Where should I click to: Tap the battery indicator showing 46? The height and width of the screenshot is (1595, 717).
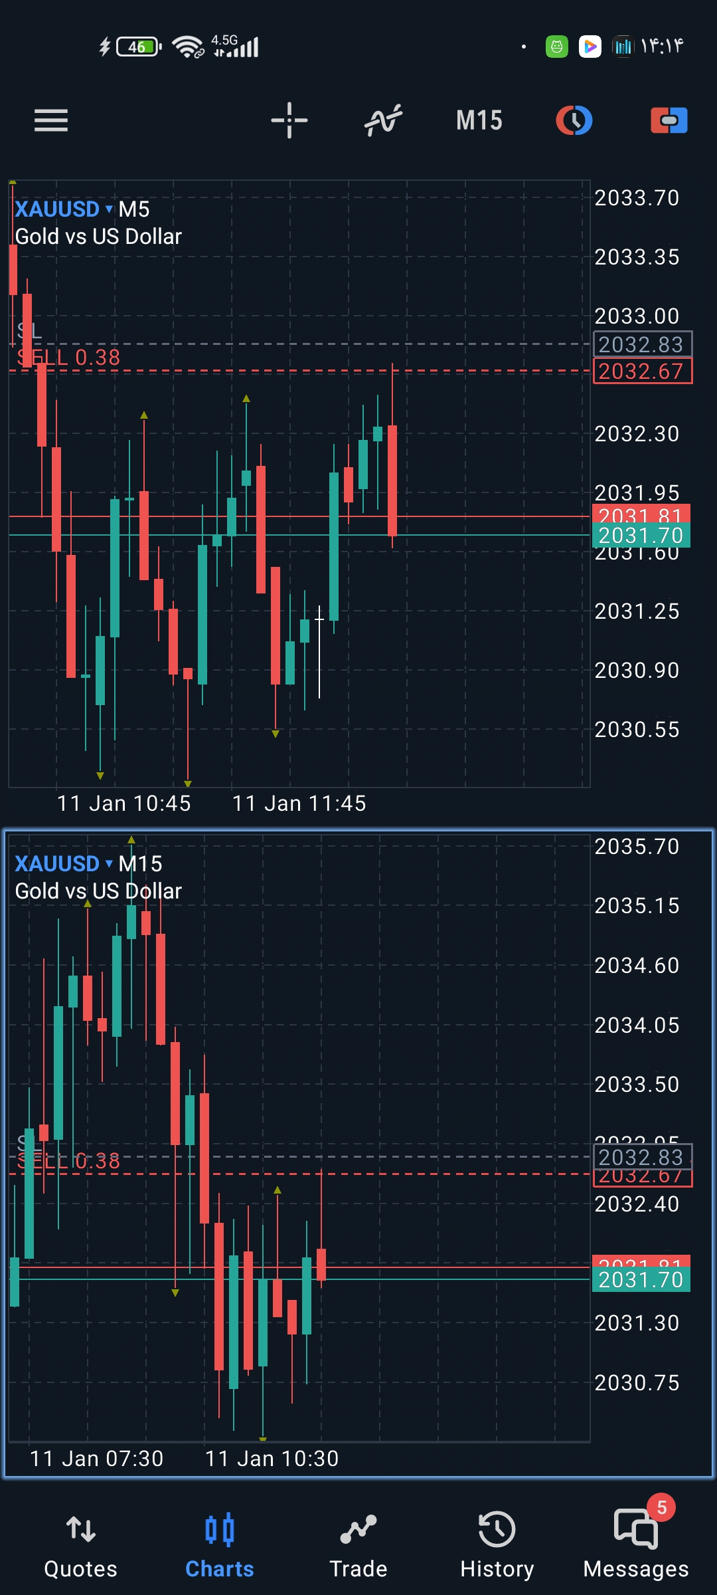click(x=138, y=47)
